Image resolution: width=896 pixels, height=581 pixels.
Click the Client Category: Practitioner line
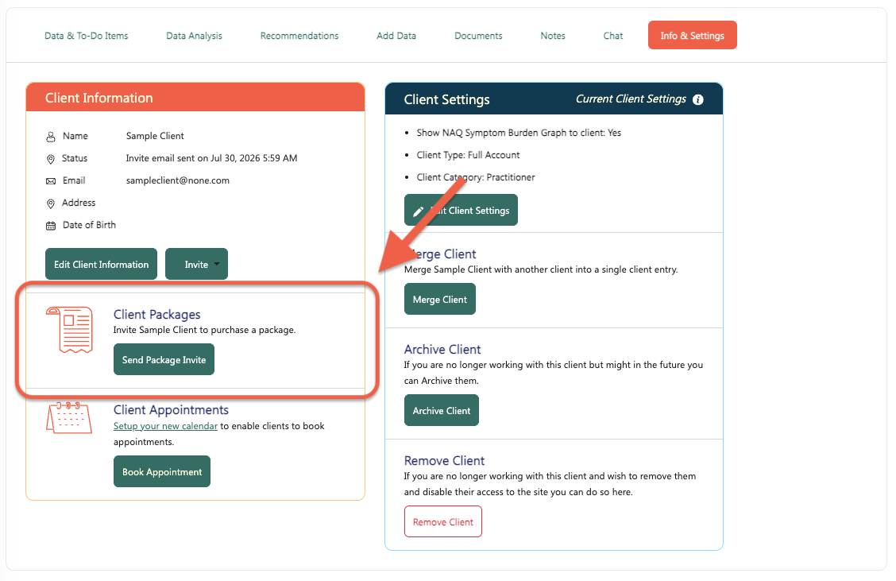[x=476, y=177]
